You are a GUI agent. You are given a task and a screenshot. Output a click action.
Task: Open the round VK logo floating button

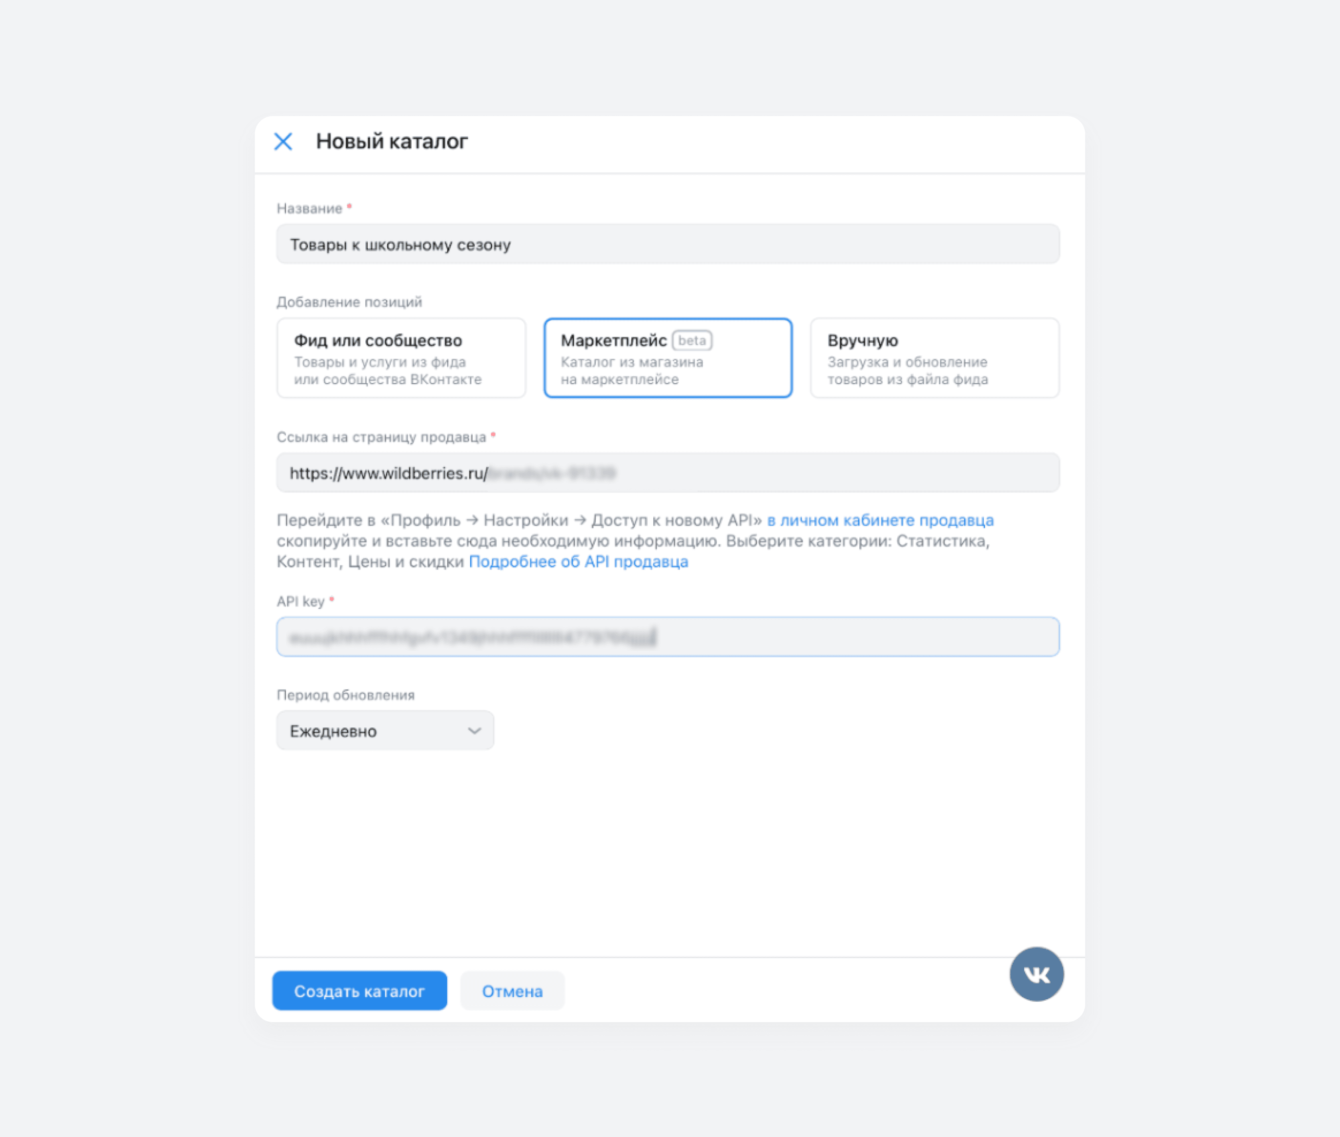(x=1037, y=974)
